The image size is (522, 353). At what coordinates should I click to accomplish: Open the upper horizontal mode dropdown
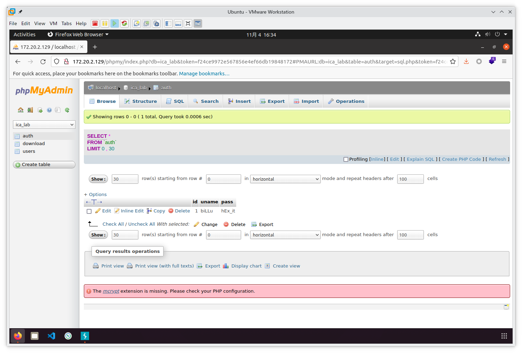point(285,179)
